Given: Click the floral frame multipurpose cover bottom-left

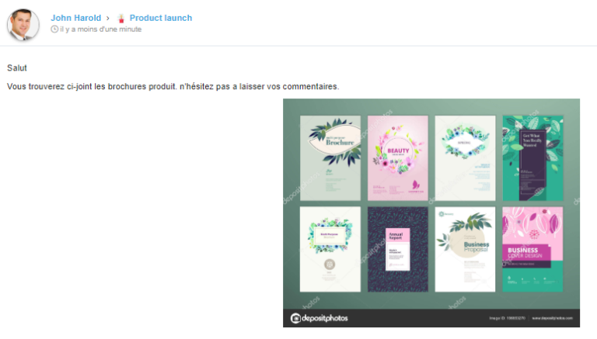Looking at the screenshot, I should point(330,249).
